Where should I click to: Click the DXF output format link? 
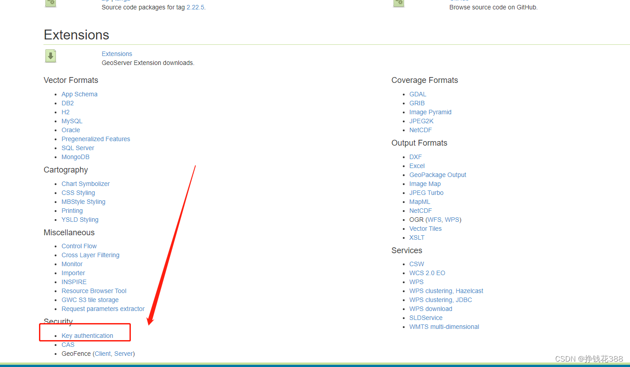pyautogui.click(x=415, y=157)
